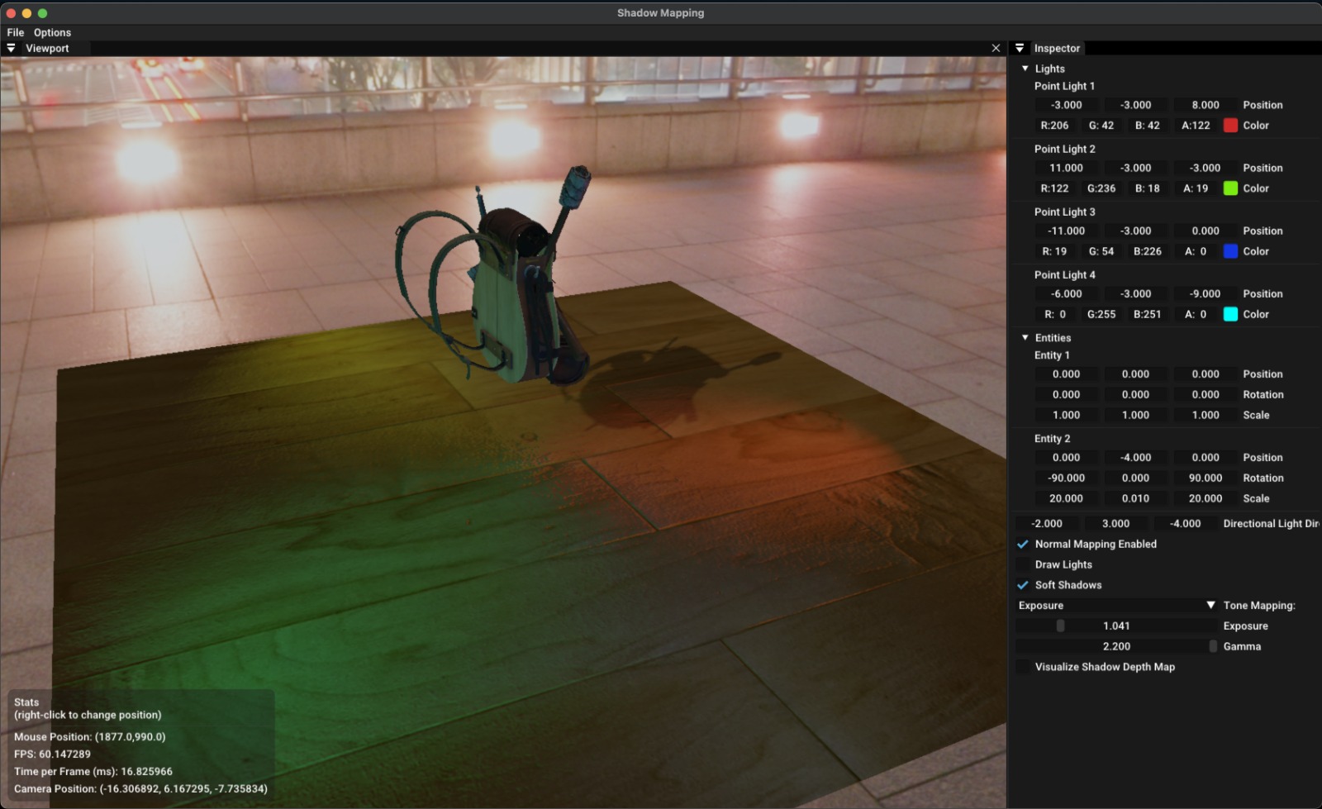
Task: Click the Gamma slider at 2.200
Action: [x=1117, y=647]
